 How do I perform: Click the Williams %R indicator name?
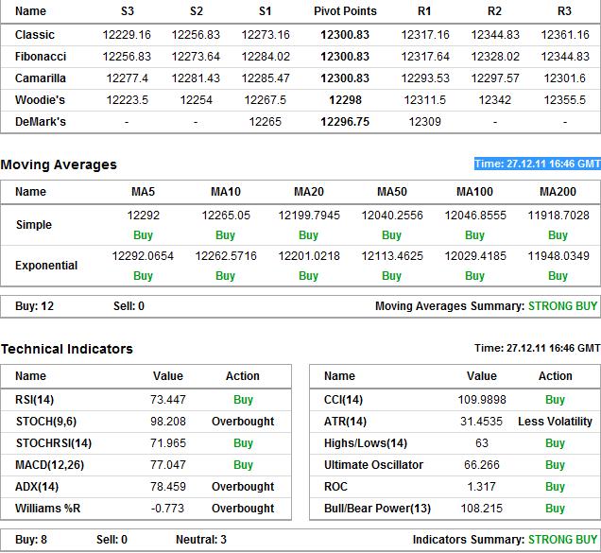[48, 509]
